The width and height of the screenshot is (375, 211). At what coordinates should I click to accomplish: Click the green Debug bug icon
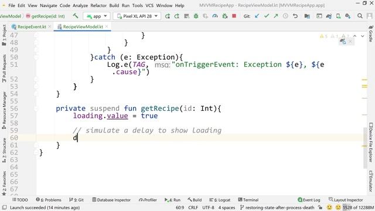196,16
